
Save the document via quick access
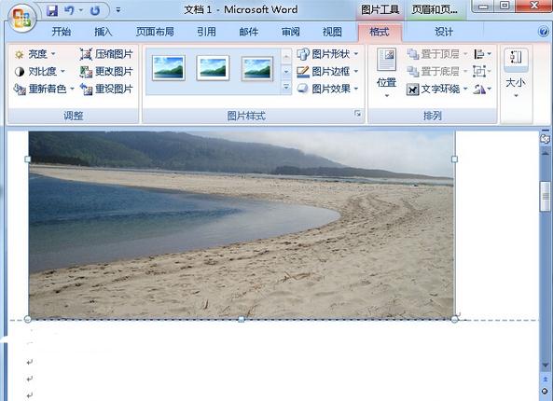click(x=52, y=10)
